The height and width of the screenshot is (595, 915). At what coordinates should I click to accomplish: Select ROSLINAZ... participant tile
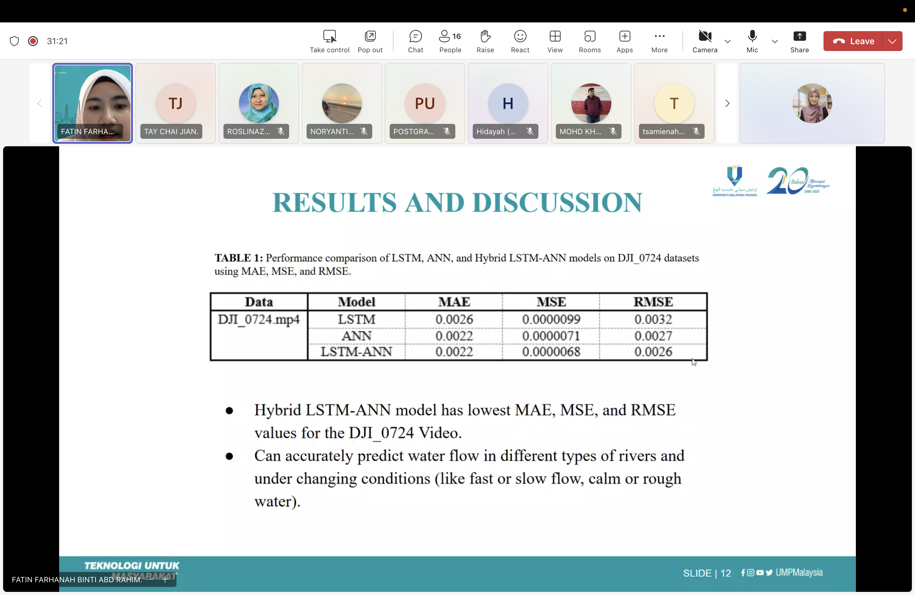[259, 103]
